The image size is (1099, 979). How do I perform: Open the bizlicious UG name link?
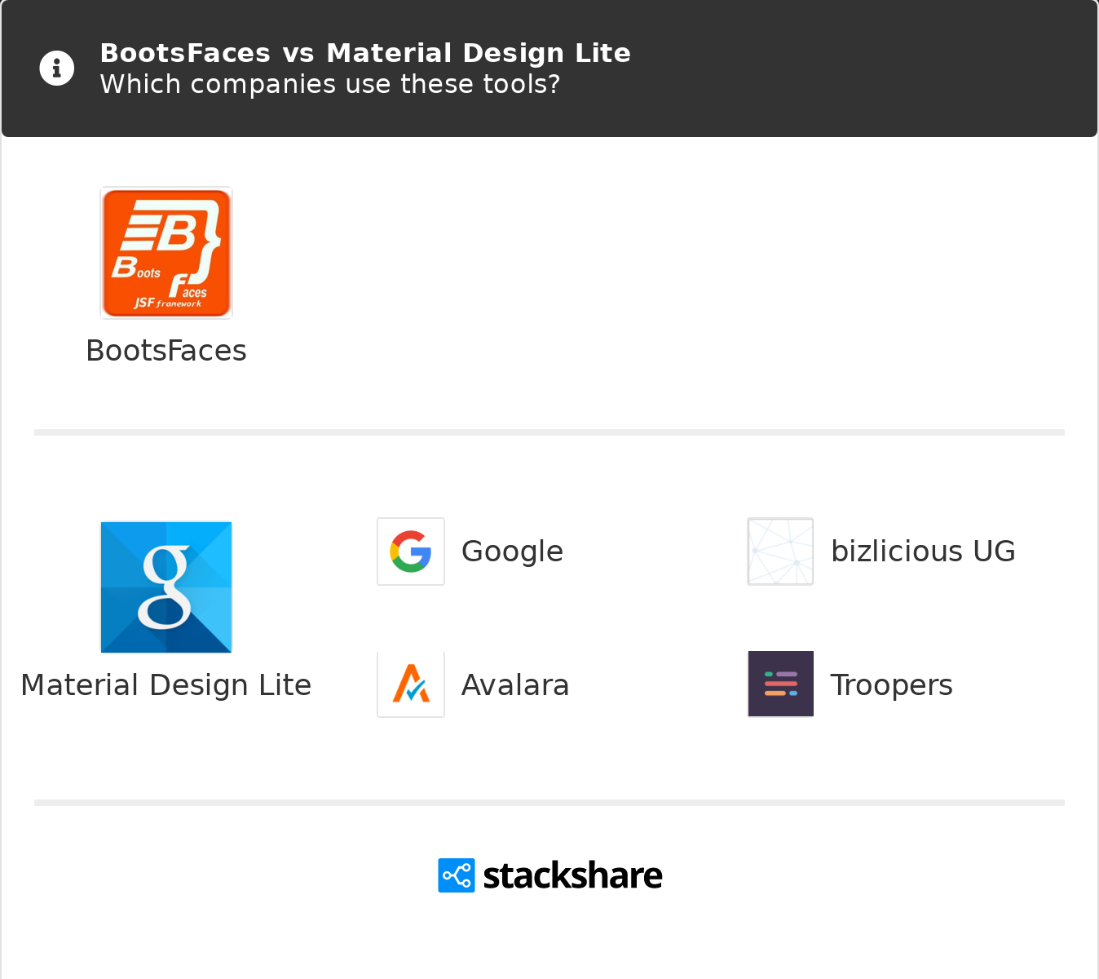coord(923,552)
